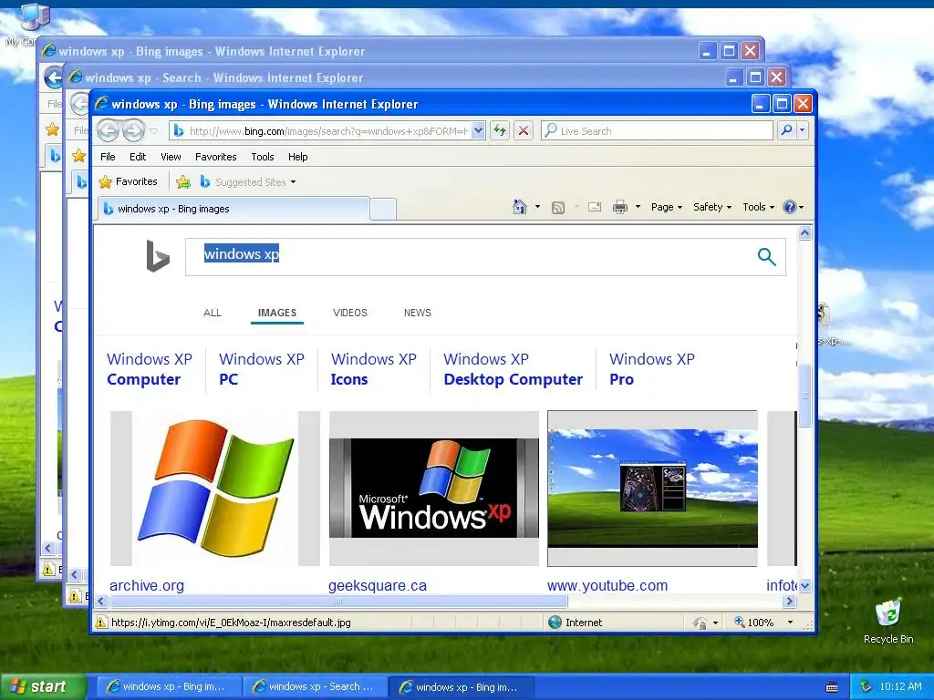Open the View menu
Screen dimensions: 934x700
171,157
